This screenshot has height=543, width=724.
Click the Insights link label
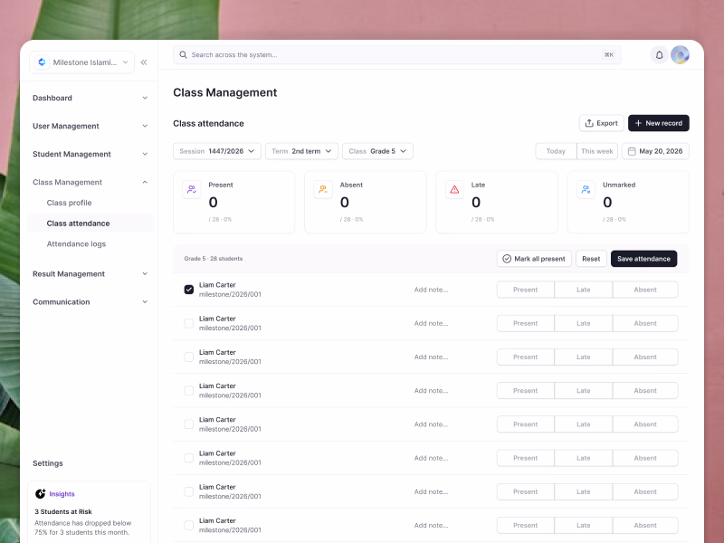point(62,494)
